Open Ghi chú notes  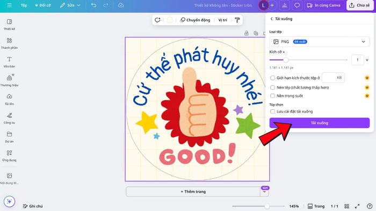(x=33, y=206)
